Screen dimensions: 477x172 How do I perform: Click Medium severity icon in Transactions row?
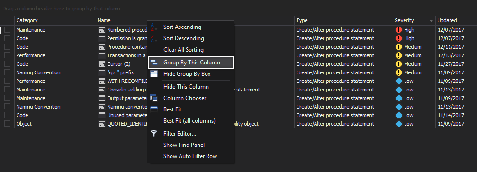coord(398,55)
